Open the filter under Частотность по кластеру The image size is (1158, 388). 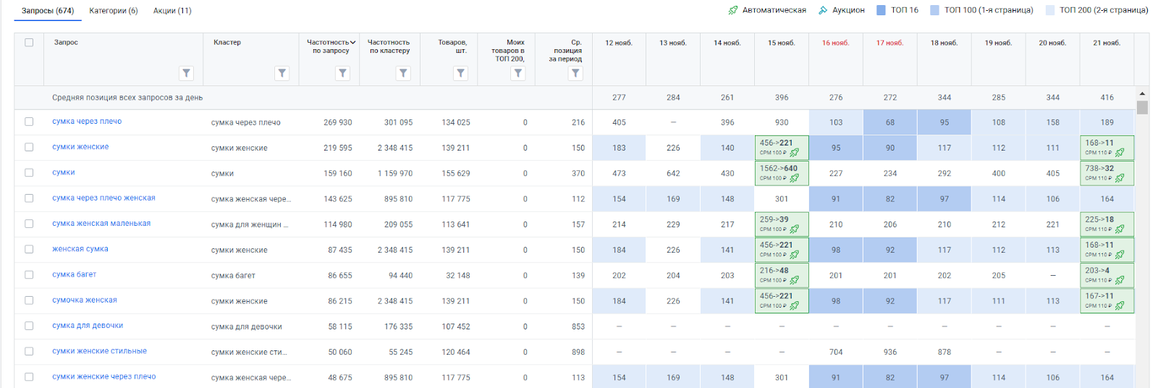(x=403, y=73)
